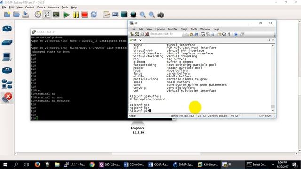The width and height of the screenshot is (301, 169).
Task: Switch to Kali-Linux taskbar item
Action: [208, 165]
